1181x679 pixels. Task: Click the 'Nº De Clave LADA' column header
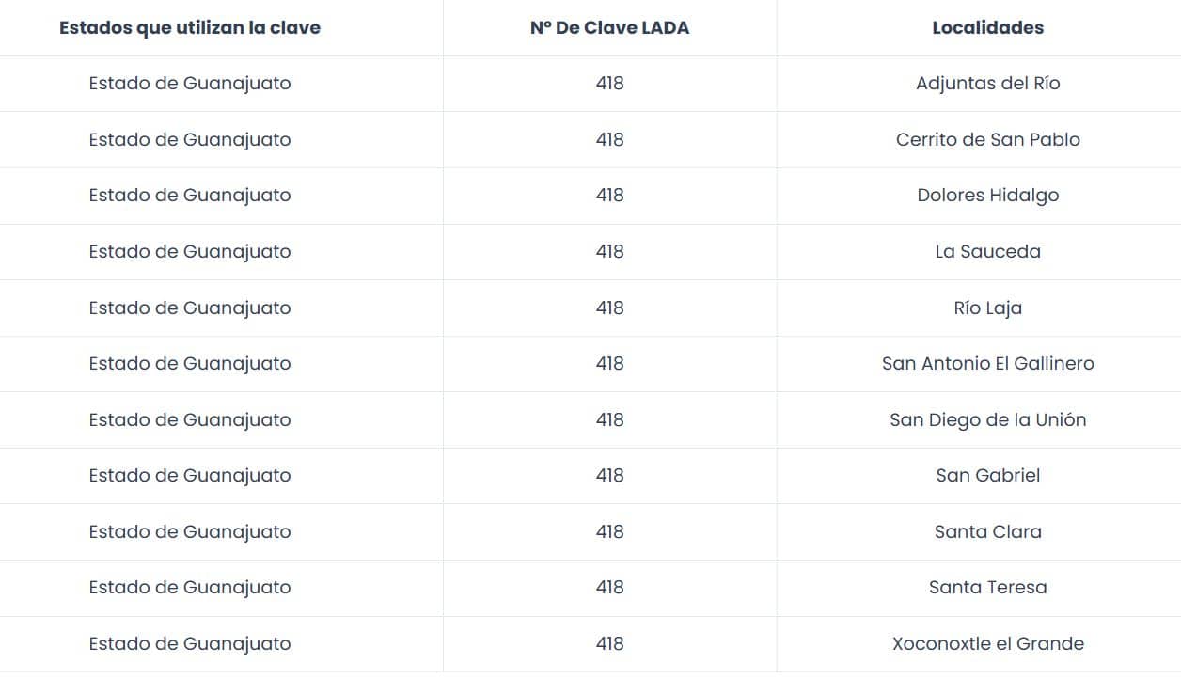[x=609, y=28]
